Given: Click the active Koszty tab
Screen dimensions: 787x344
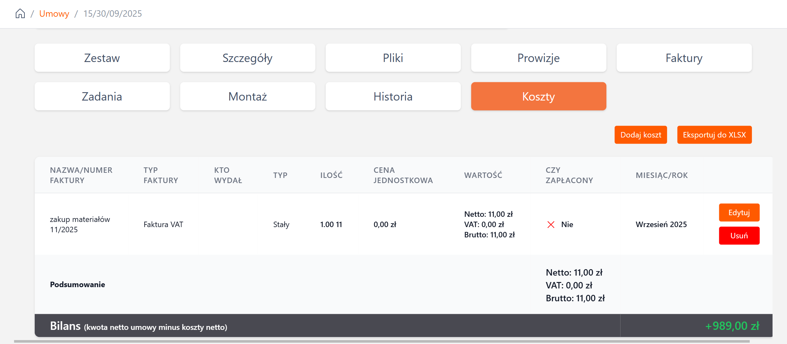Looking at the screenshot, I should [538, 96].
